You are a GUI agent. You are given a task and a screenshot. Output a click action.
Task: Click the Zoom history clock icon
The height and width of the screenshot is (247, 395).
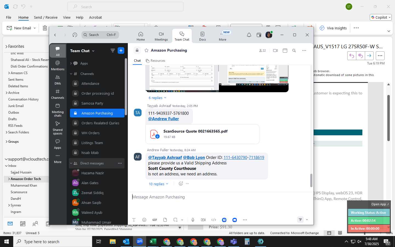(75, 35)
